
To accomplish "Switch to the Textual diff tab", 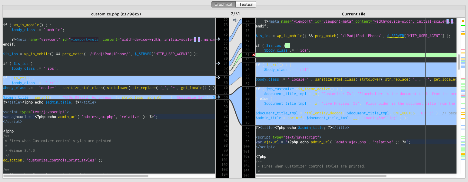I will pyautogui.click(x=246, y=5).
